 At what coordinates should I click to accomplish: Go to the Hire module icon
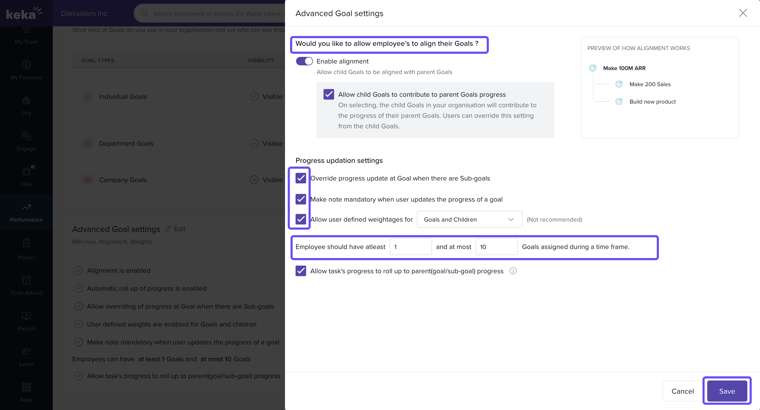(x=26, y=172)
